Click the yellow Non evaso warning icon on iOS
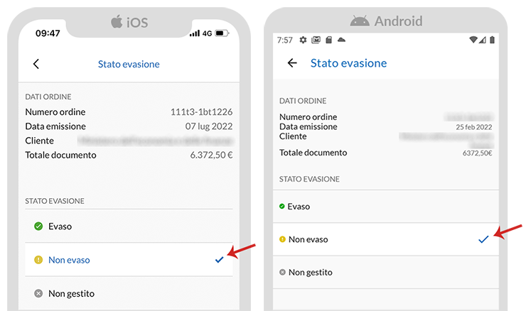 (38, 260)
